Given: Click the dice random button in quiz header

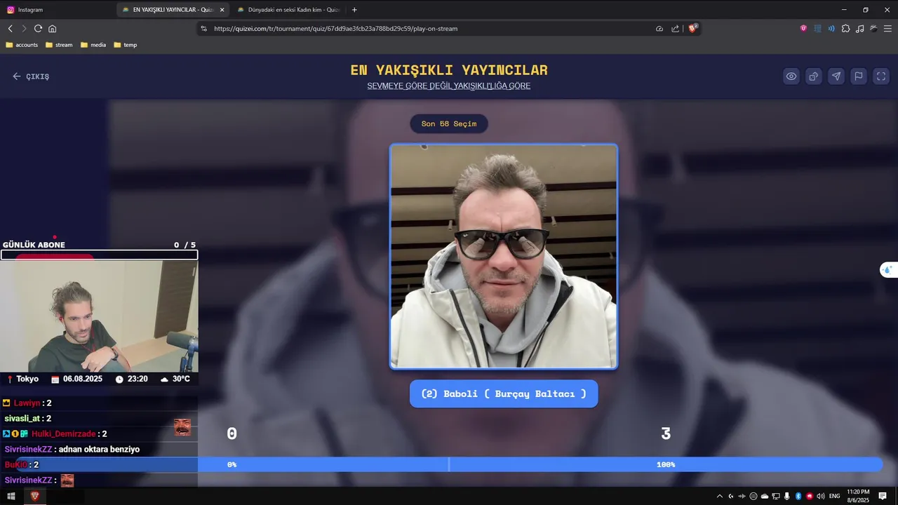Looking at the screenshot, I should click(814, 76).
